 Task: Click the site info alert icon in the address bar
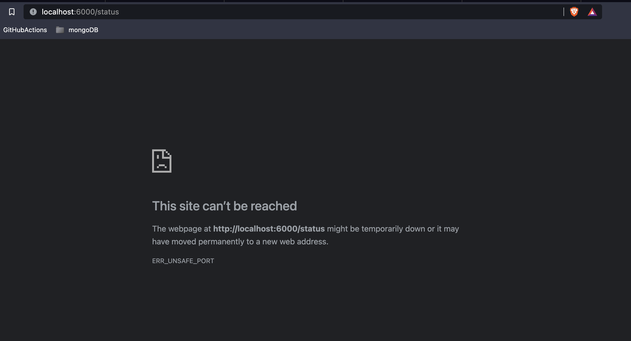tap(33, 12)
